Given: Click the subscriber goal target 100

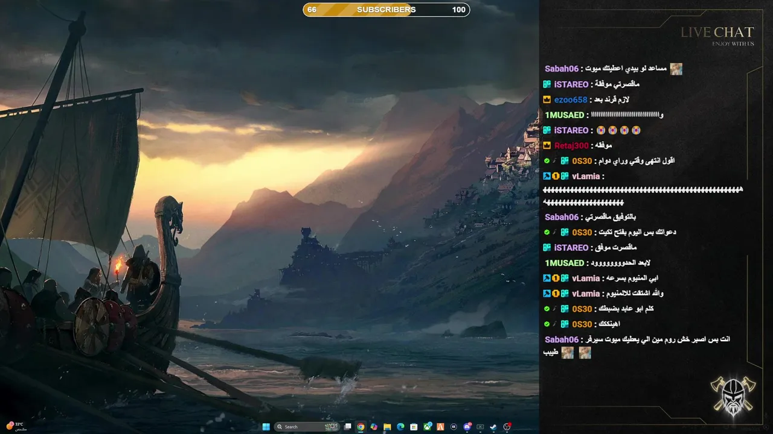Looking at the screenshot, I should (x=458, y=10).
